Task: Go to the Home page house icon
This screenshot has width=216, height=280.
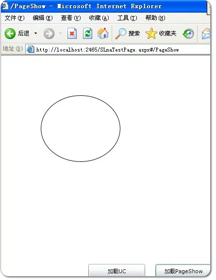Action: pos(103,33)
